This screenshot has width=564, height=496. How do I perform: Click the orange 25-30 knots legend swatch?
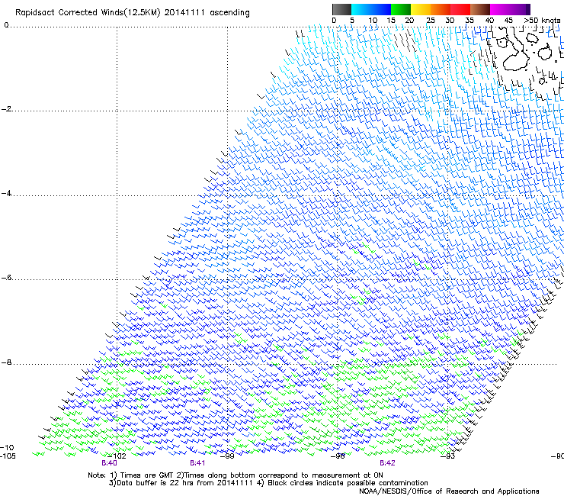pyautogui.click(x=441, y=9)
